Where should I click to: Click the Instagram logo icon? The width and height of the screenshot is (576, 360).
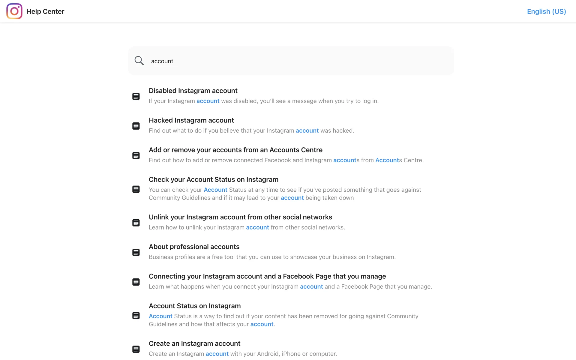click(14, 11)
